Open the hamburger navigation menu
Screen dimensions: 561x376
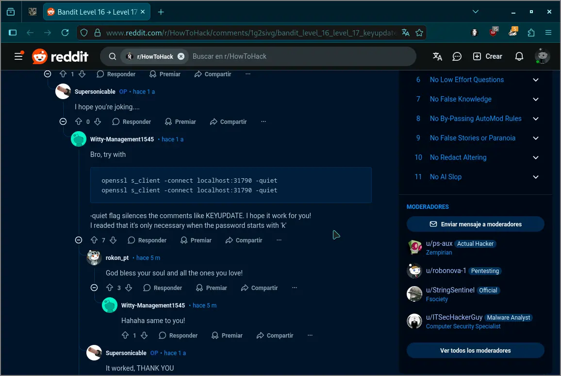pos(18,56)
